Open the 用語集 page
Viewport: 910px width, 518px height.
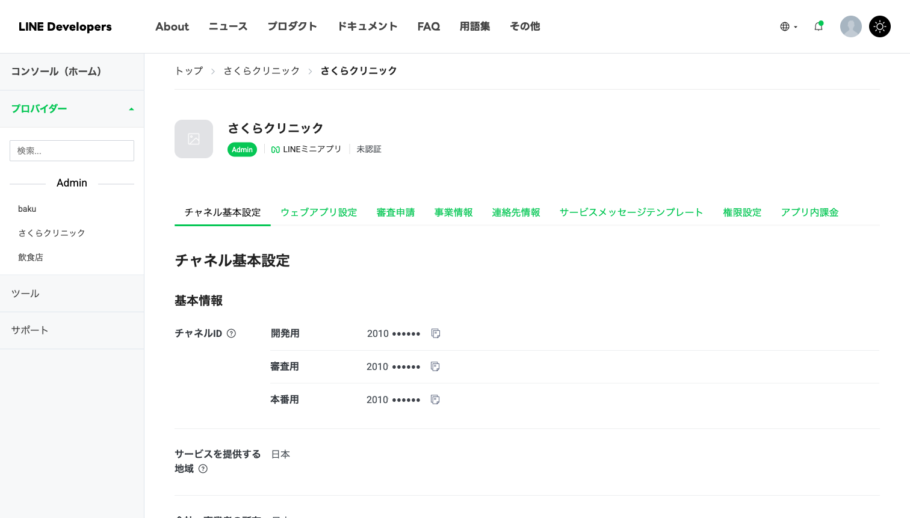tap(475, 26)
